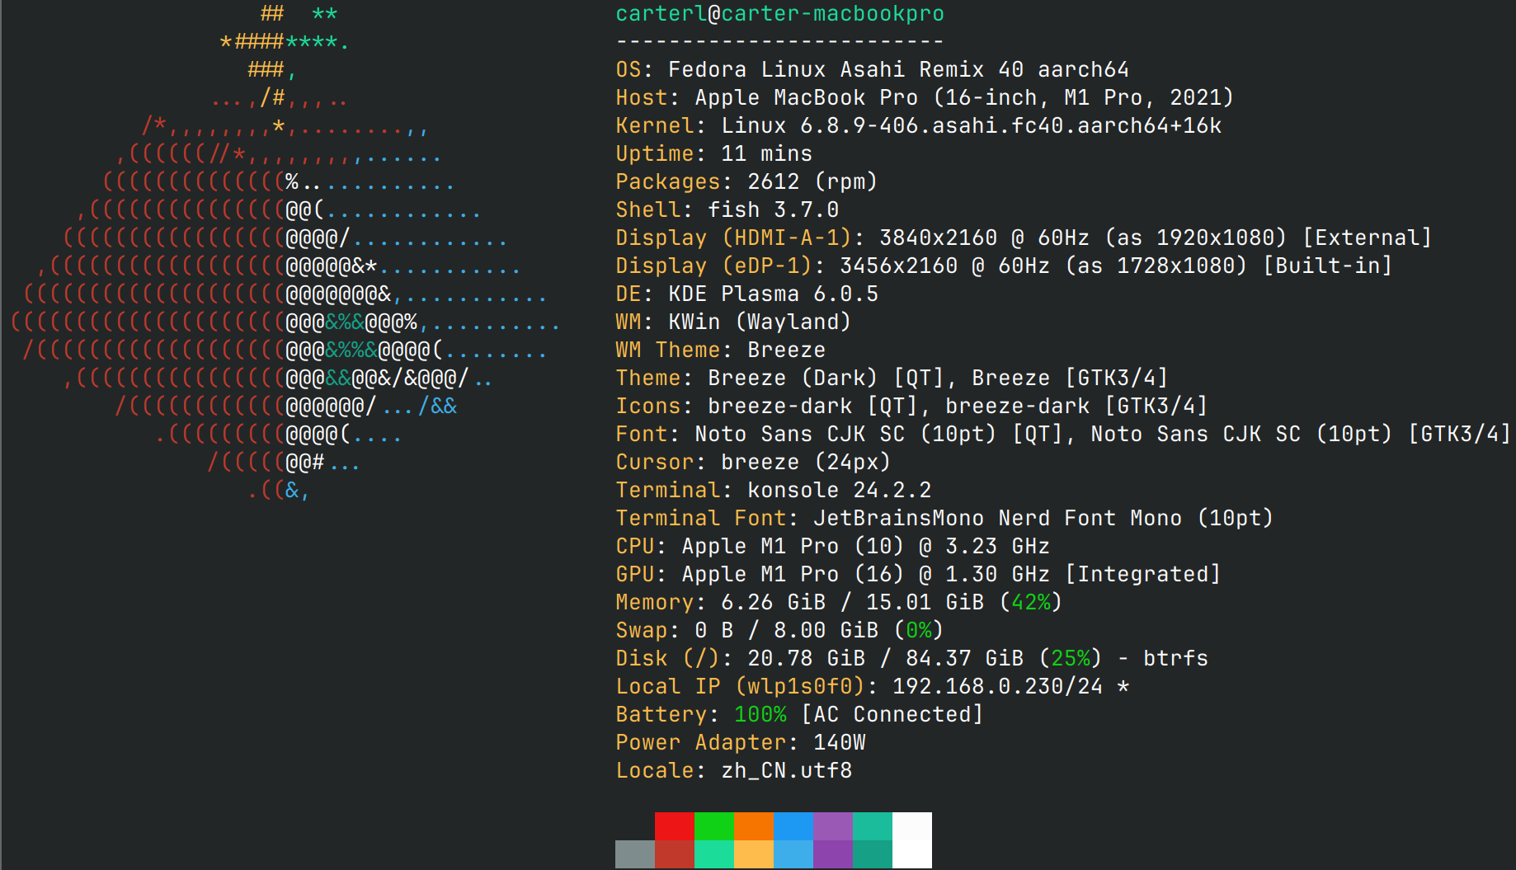This screenshot has height=870, width=1516.
Task: Select the Local IP address text
Action: pos(872,685)
